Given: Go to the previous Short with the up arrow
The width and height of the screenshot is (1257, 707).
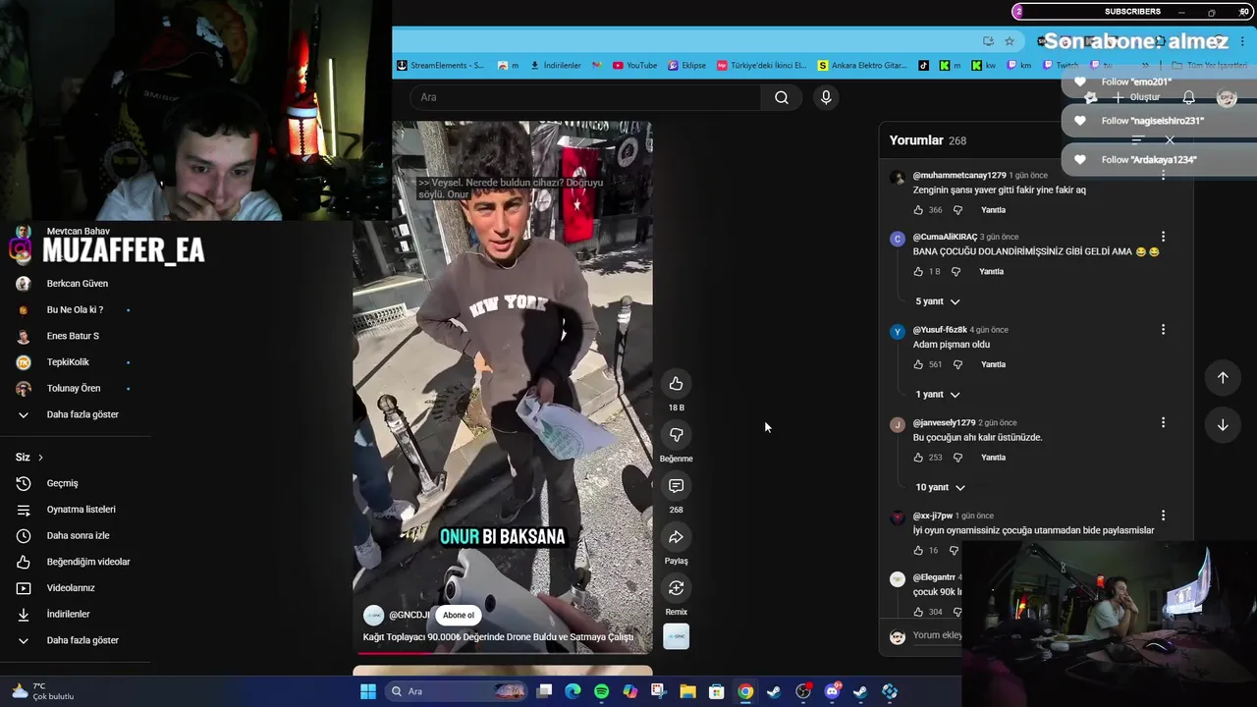Looking at the screenshot, I should (1223, 377).
